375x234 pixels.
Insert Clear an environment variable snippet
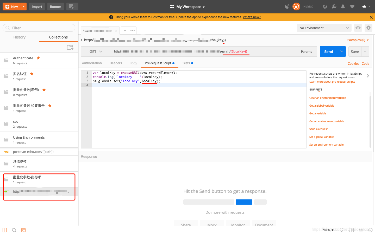coord(328,98)
